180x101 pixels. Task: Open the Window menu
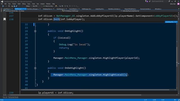point(48,4)
